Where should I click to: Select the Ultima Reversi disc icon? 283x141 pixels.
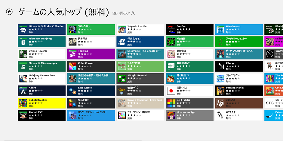coord(23,54)
